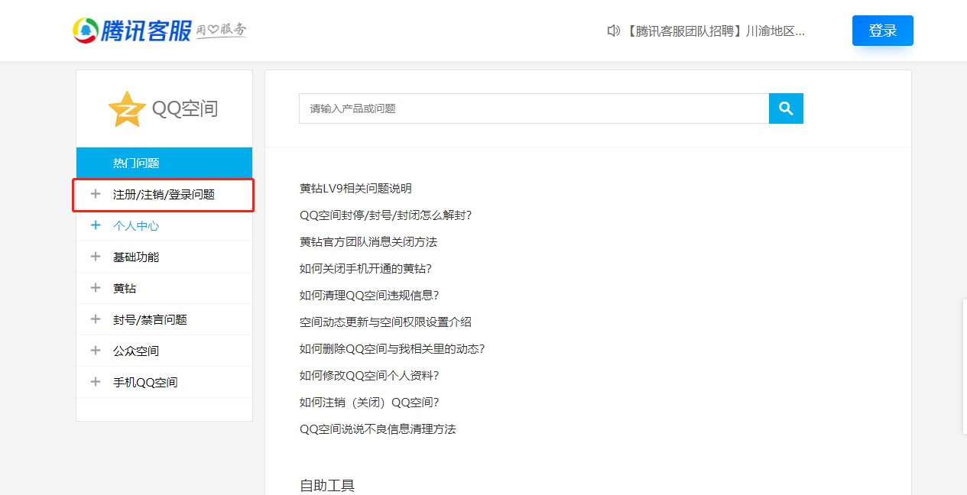This screenshot has height=495, width=967.
Task: Expand the 公众空间 plus icon
Action: 96,351
